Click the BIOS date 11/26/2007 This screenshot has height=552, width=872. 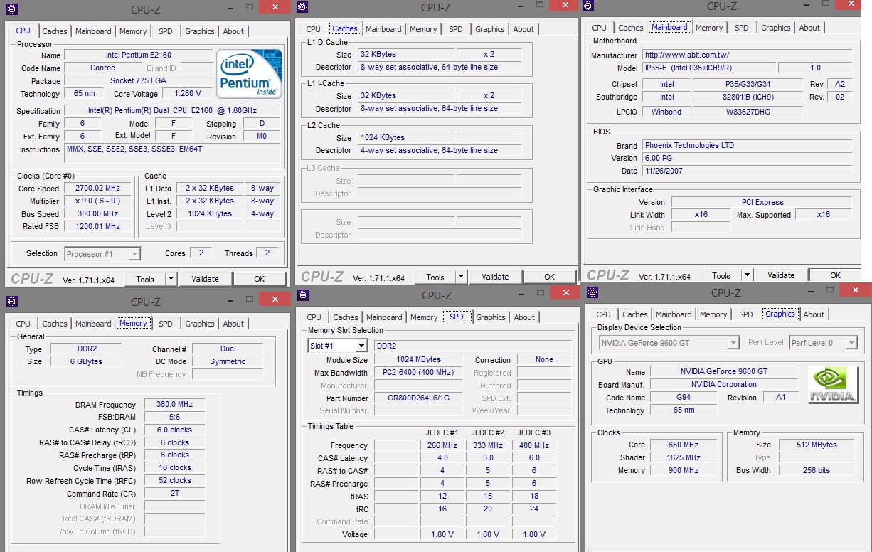click(x=747, y=171)
